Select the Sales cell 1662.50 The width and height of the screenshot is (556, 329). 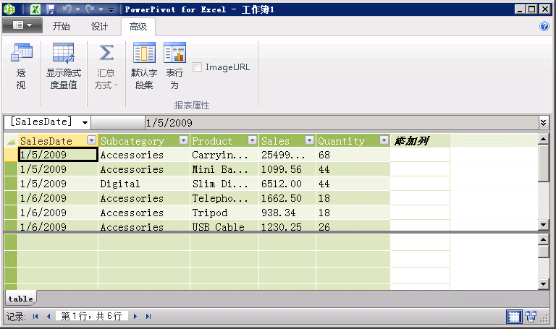(x=287, y=198)
